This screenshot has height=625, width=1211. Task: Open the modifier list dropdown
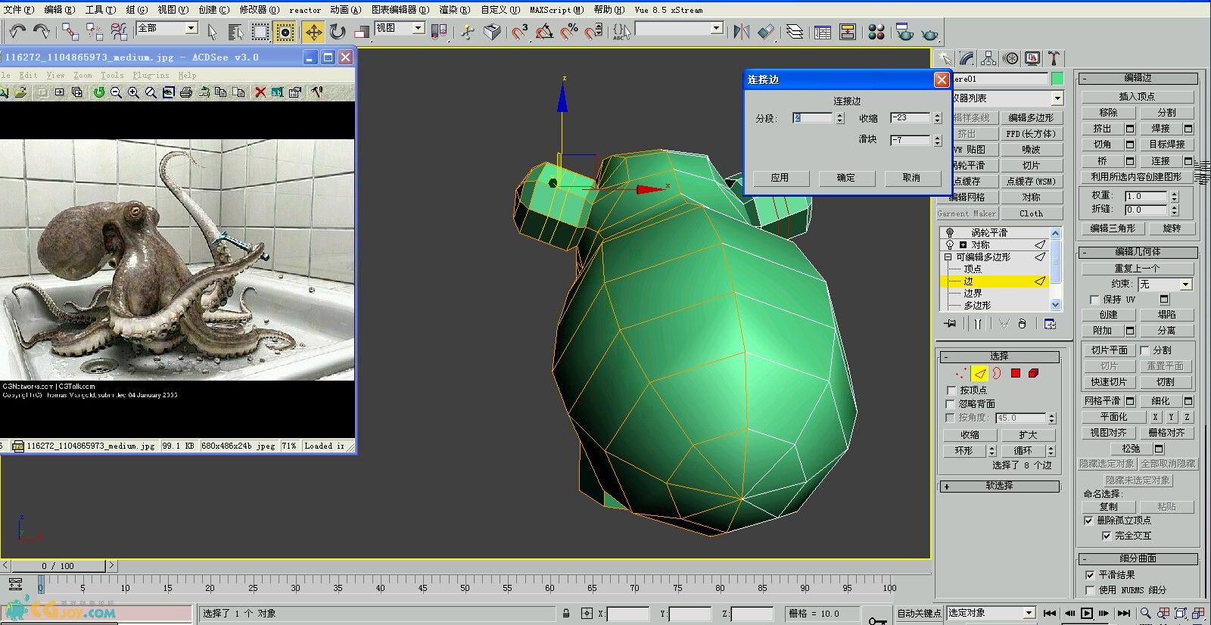pos(1057,98)
